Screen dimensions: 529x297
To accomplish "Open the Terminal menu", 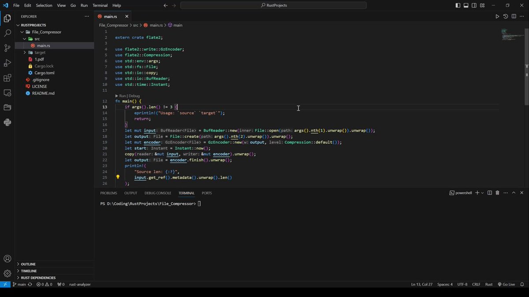I will [x=100, y=5].
